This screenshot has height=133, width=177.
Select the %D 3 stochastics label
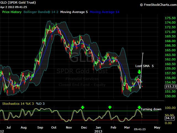[x=40, y=104]
